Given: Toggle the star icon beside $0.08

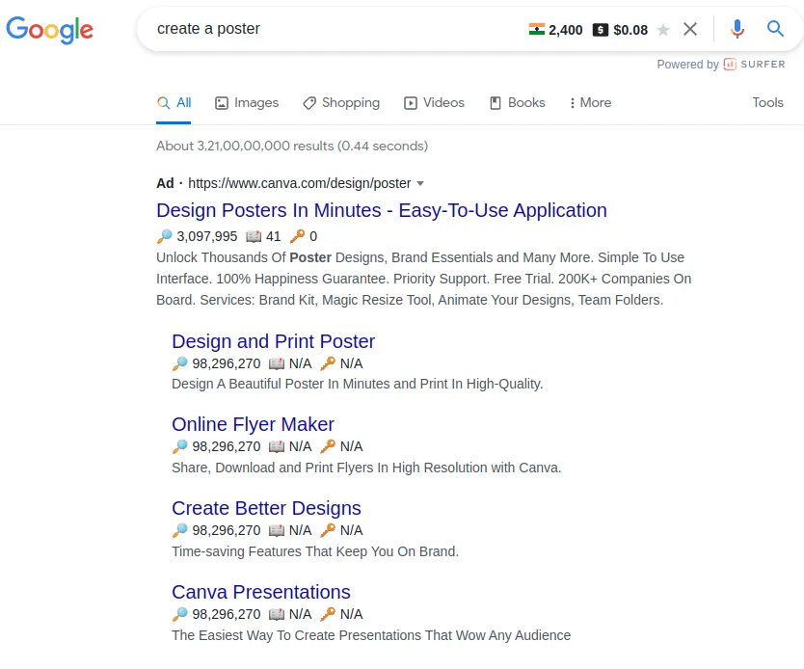Looking at the screenshot, I should [663, 30].
